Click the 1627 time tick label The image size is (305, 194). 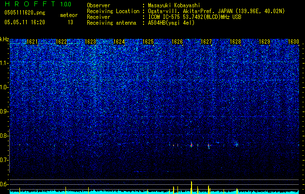(x=206, y=42)
